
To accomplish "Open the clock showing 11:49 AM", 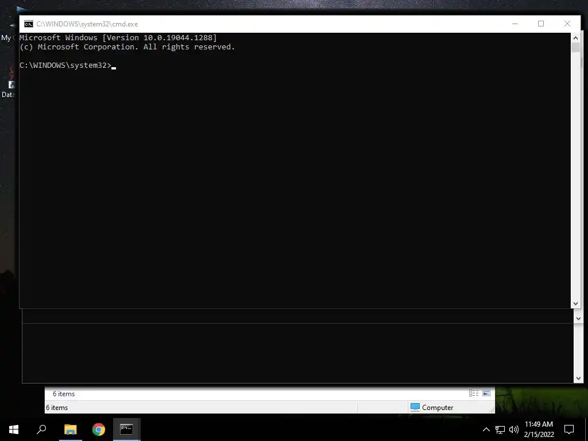I will tap(539, 430).
